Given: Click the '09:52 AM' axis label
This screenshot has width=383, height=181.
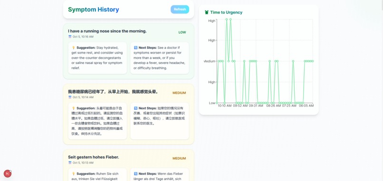Looking at the screenshot, I should (240, 106).
